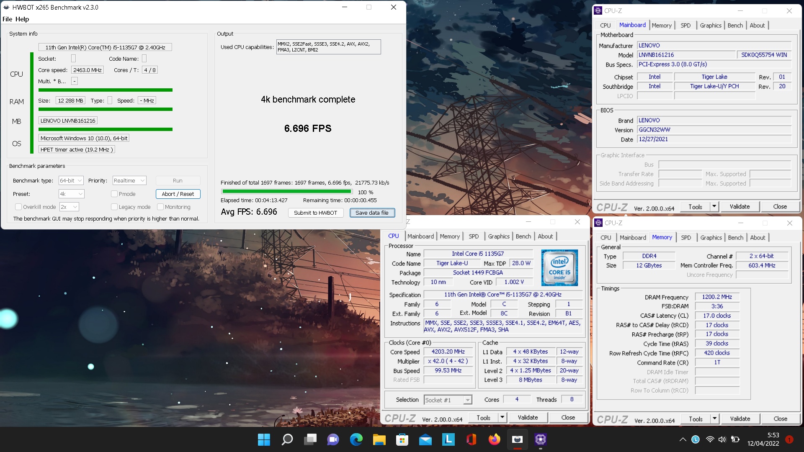Switch to Mainboard tab in Memory CPU-Z window

click(x=633, y=237)
